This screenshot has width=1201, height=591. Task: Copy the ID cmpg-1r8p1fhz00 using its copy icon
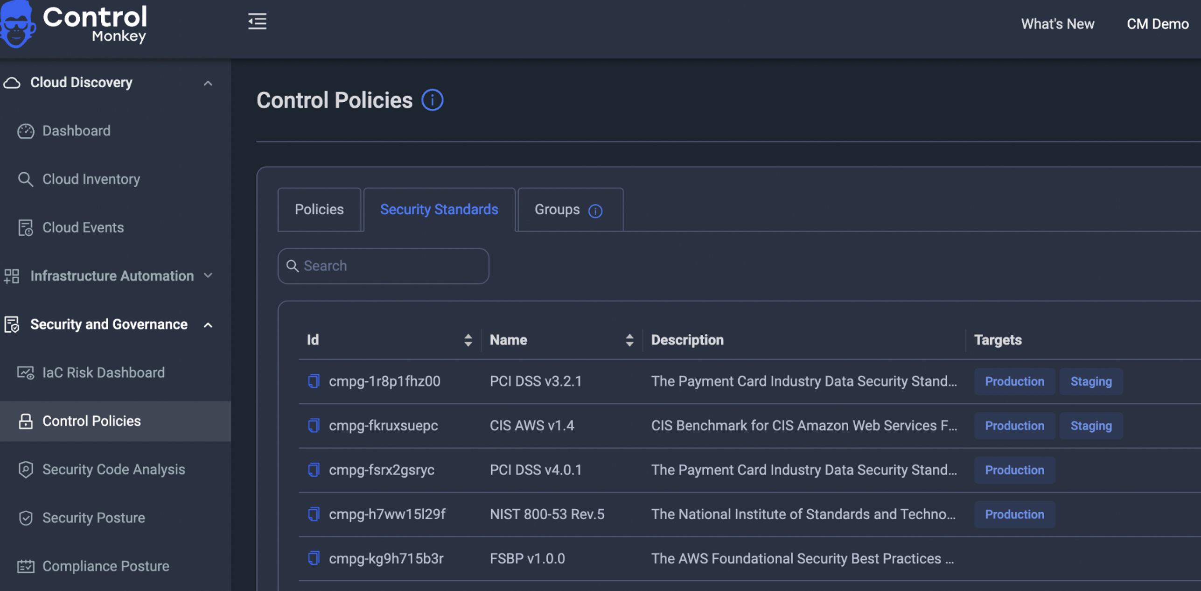pyautogui.click(x=314, y=381)
